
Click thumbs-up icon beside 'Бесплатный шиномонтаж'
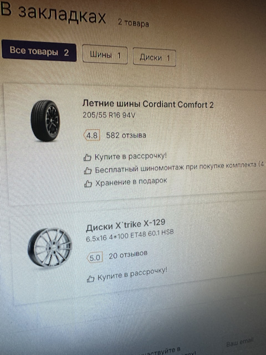tap(88, 170)
